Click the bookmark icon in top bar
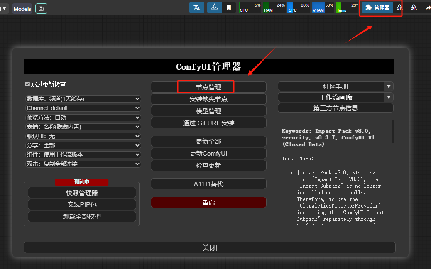The height and width of the screenshot is (269, 431). pyautogui.click(x=229, y=8)
